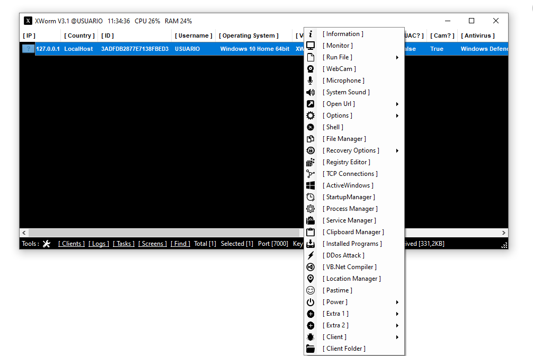Screen dimensions: 533x356
Task: Click the Service Manager icon
Action: [310, 220]
